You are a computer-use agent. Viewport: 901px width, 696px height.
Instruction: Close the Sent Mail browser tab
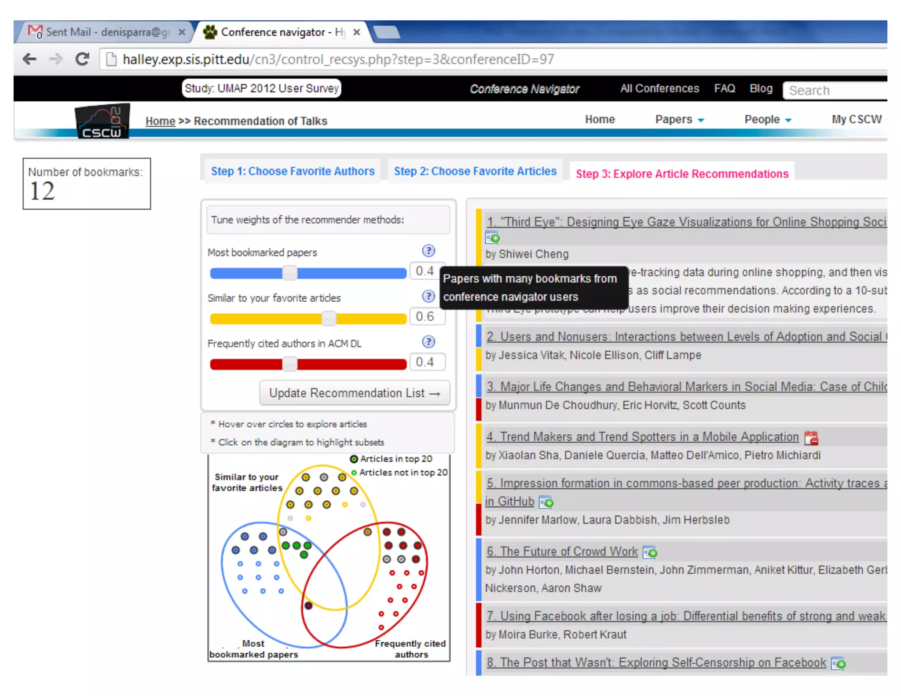click(x=182, y=32)
